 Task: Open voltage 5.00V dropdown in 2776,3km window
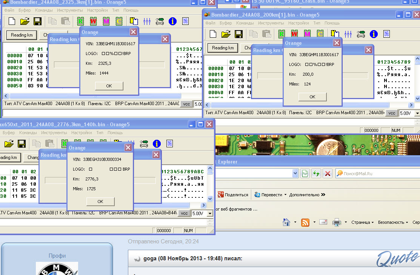(210, 214)
